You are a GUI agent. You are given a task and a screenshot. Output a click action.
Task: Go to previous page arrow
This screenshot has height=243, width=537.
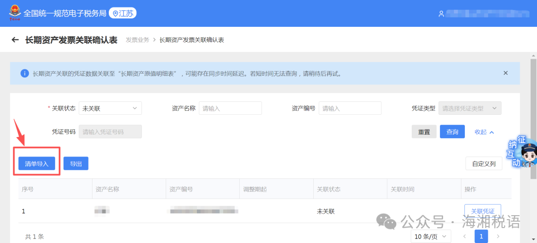465,236
